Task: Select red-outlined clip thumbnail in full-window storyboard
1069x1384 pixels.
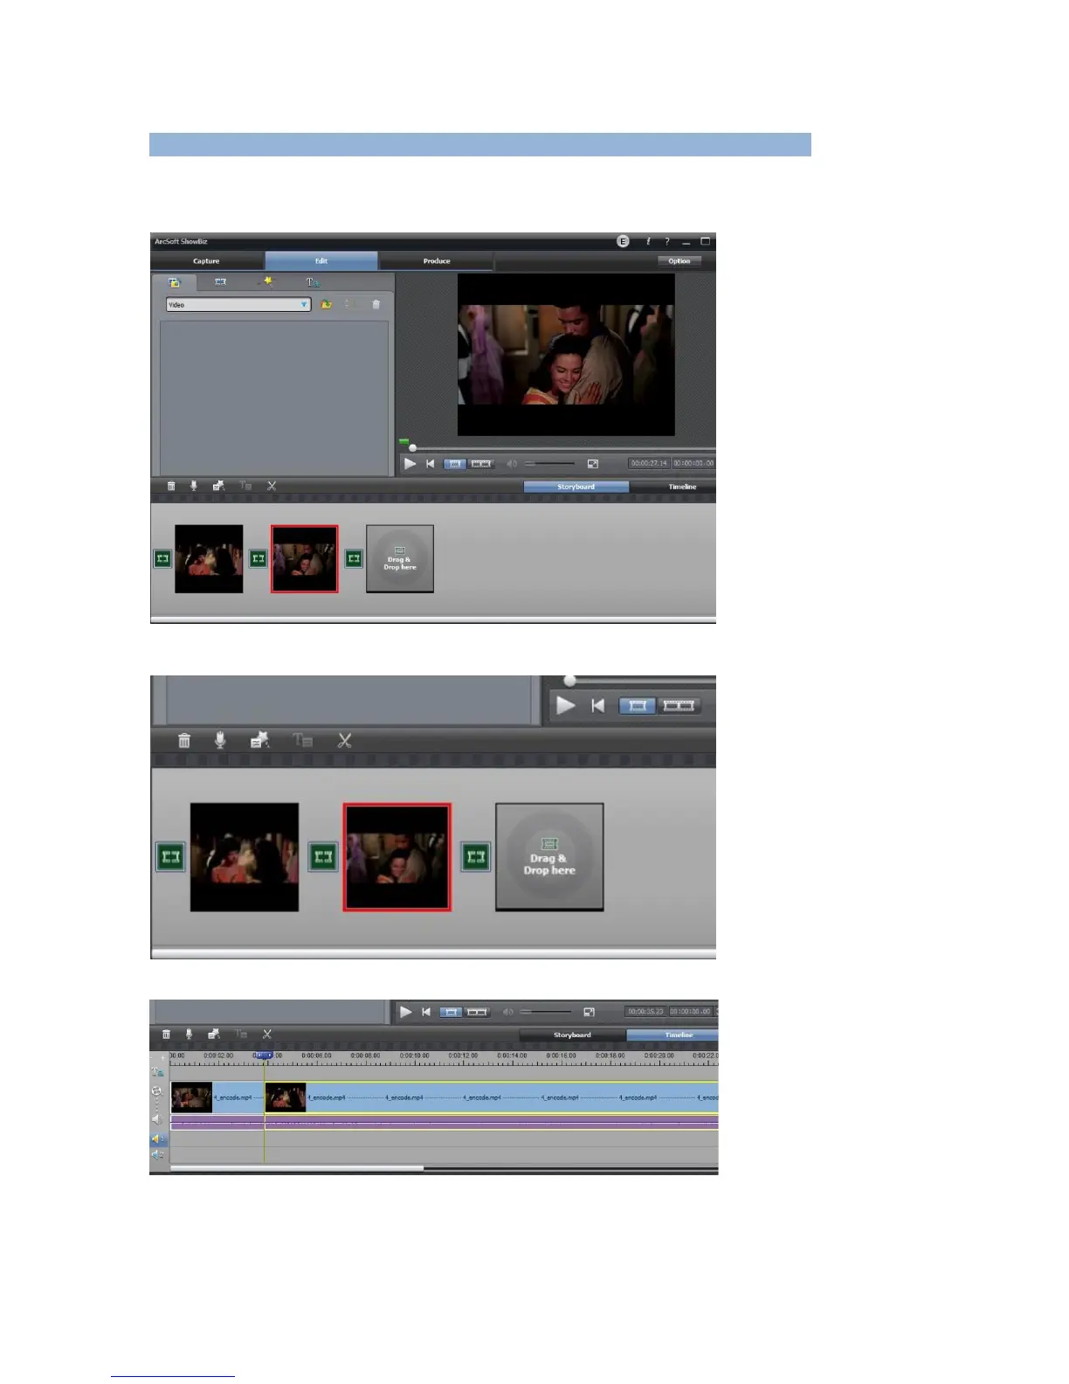Action: pos(304,559)
